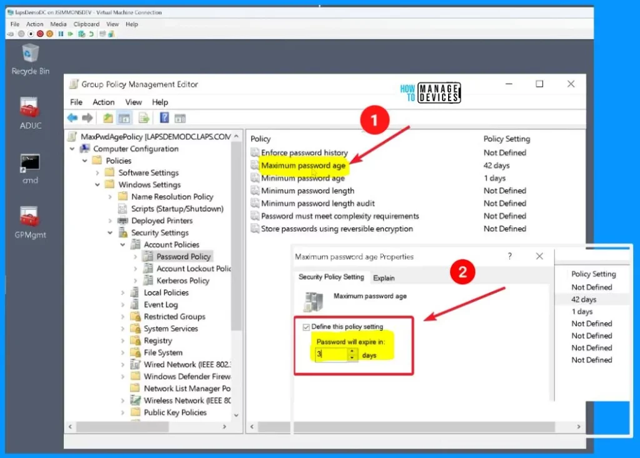Select Password must meet complexity requirements policy
Screen dimensions: 640x458
[340, 216]
